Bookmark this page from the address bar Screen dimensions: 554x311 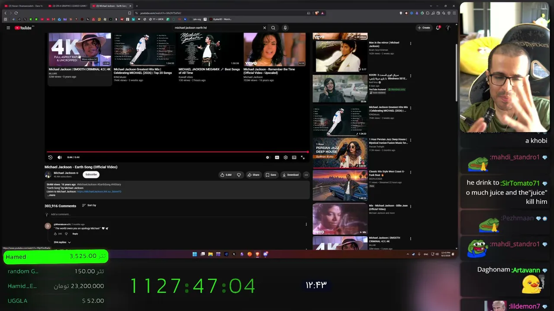(x=129, y=13)
